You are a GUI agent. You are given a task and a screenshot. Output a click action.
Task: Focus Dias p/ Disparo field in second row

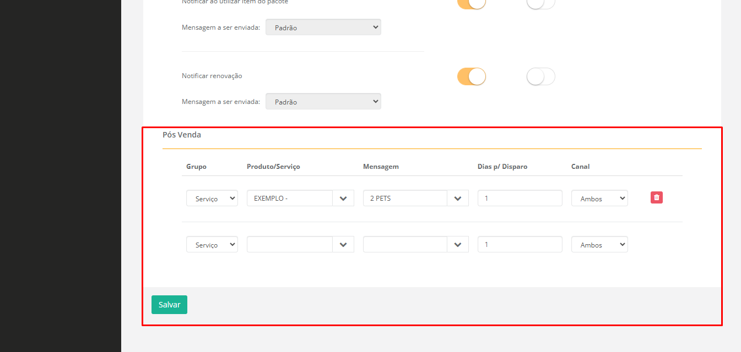(x=520, y=244)
